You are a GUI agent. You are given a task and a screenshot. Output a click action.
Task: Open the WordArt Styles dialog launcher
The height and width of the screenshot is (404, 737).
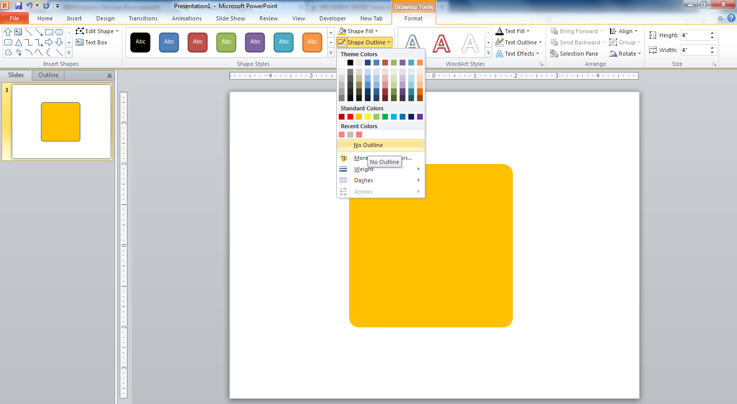click(x=541, y=64)
